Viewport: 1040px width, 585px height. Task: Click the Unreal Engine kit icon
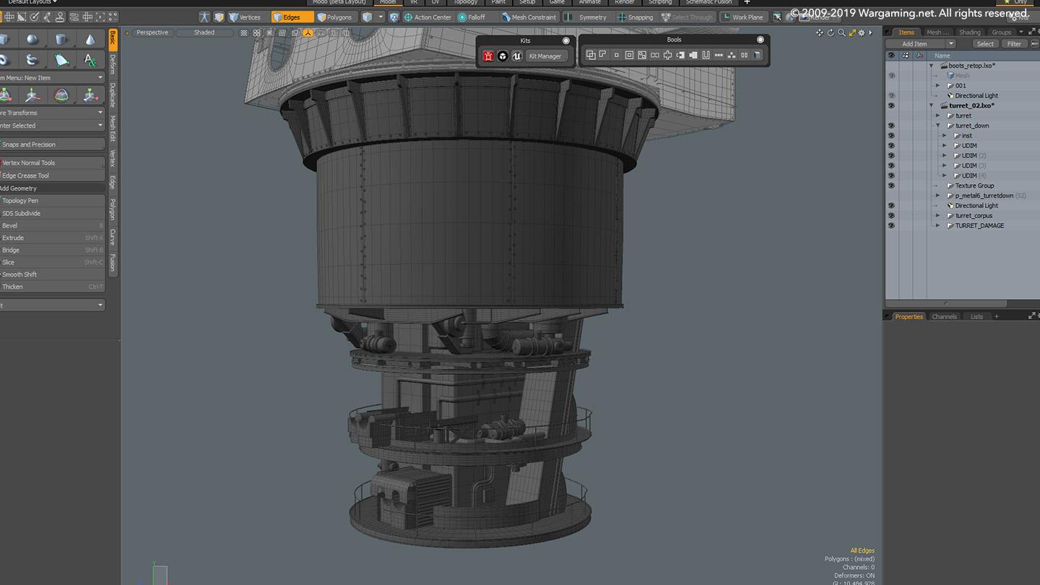(x=516, y=56)
